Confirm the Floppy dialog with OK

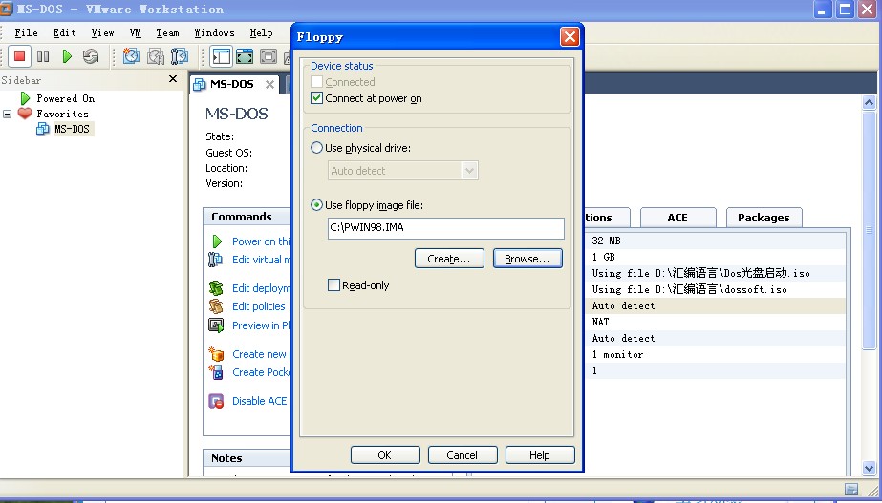tap(385, 455)
